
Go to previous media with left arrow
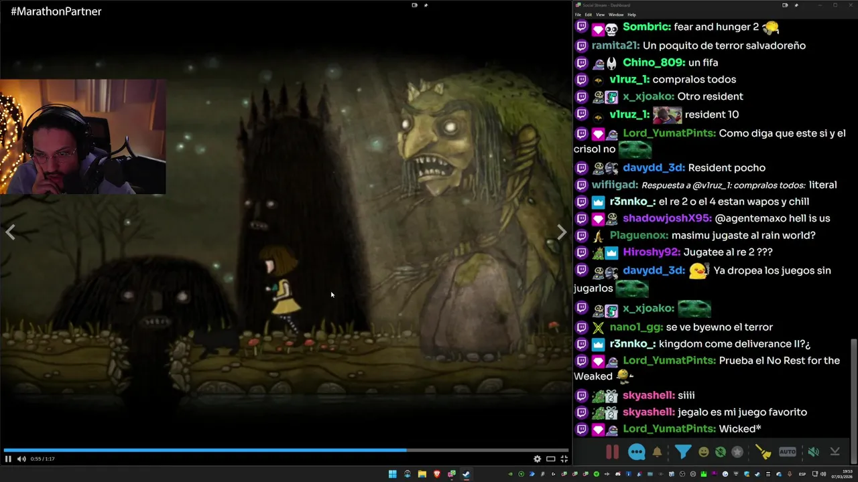tap(10, 232)
